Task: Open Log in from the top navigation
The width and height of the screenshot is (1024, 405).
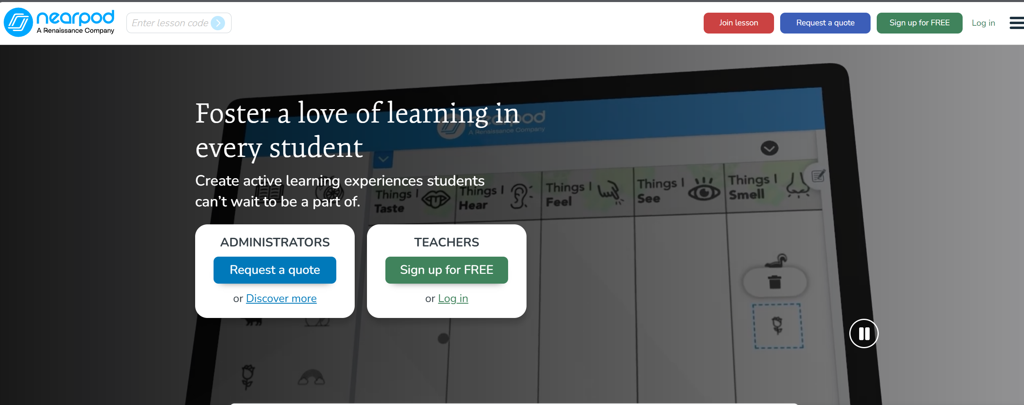Action: pyautogui.click(x=983, y=23)
